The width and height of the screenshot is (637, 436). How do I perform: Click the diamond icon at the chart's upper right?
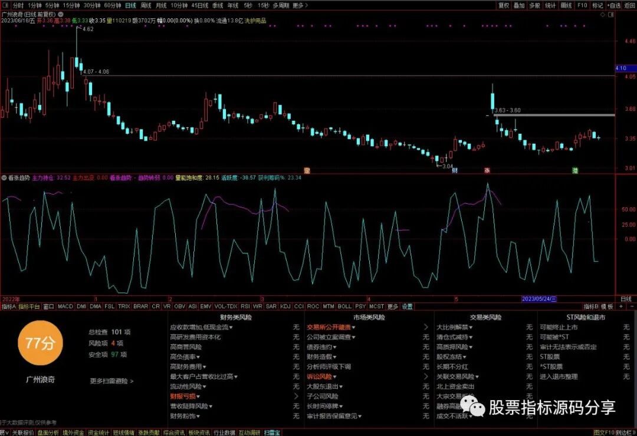[603, 15]
